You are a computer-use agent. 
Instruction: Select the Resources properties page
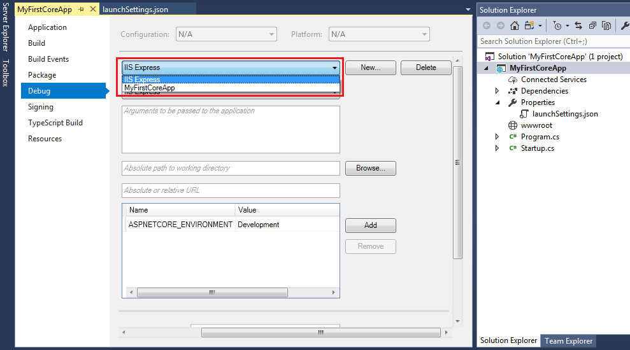click(45, 139)
